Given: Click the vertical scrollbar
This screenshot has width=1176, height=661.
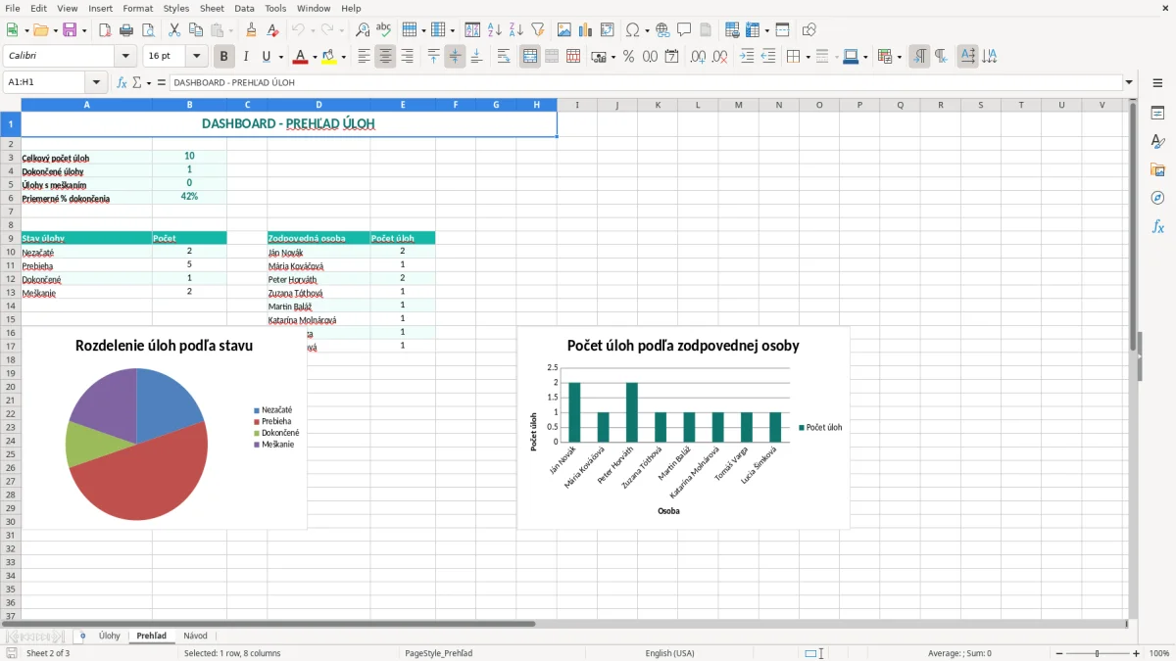Looking at the screenshot, I should pos(1133,357).
